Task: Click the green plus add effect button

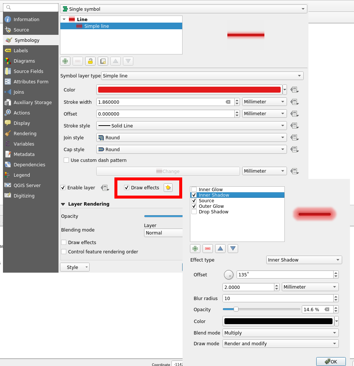Action: pos(195,249)
